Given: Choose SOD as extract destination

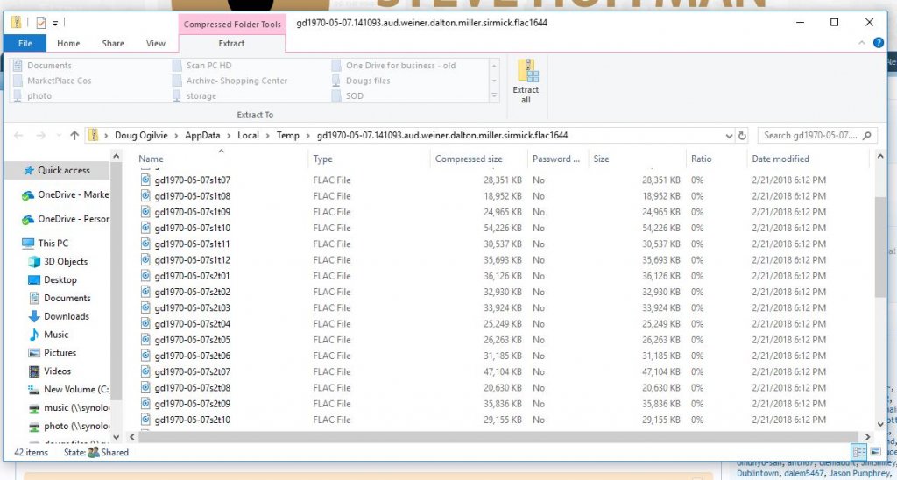Looking at the screenshot, I should [x=355, y=96].
